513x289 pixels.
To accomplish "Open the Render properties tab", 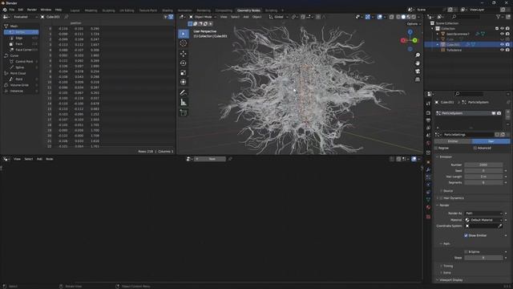I will point(428,112).
